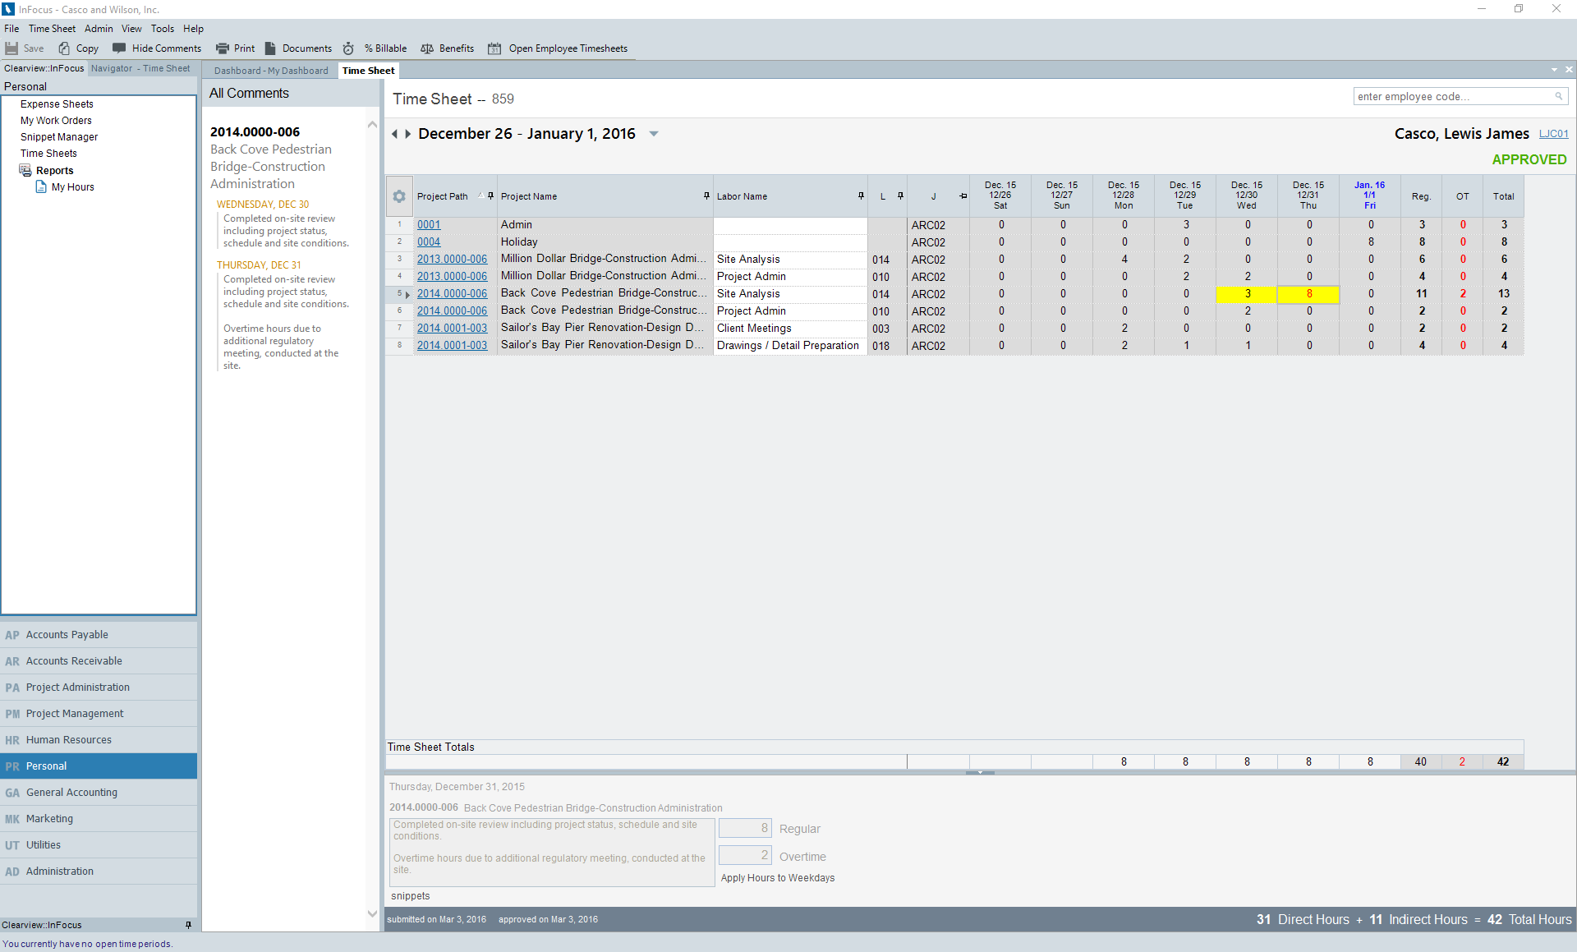This screenshot has width=1577, height=952.
Task: Click employee code link LJC01
Action: click(1553, 134)
